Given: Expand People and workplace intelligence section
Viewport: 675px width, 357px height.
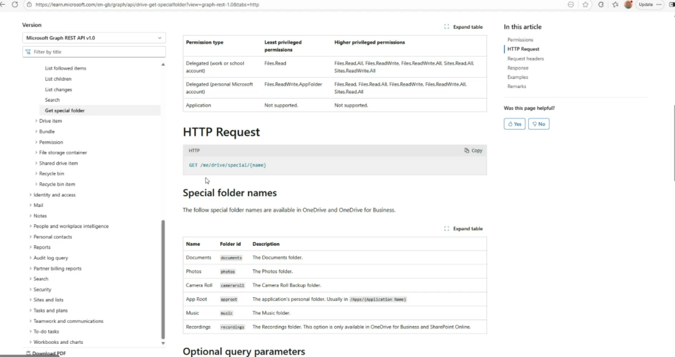Looking at the screenshot, I should tap(71, 226).
